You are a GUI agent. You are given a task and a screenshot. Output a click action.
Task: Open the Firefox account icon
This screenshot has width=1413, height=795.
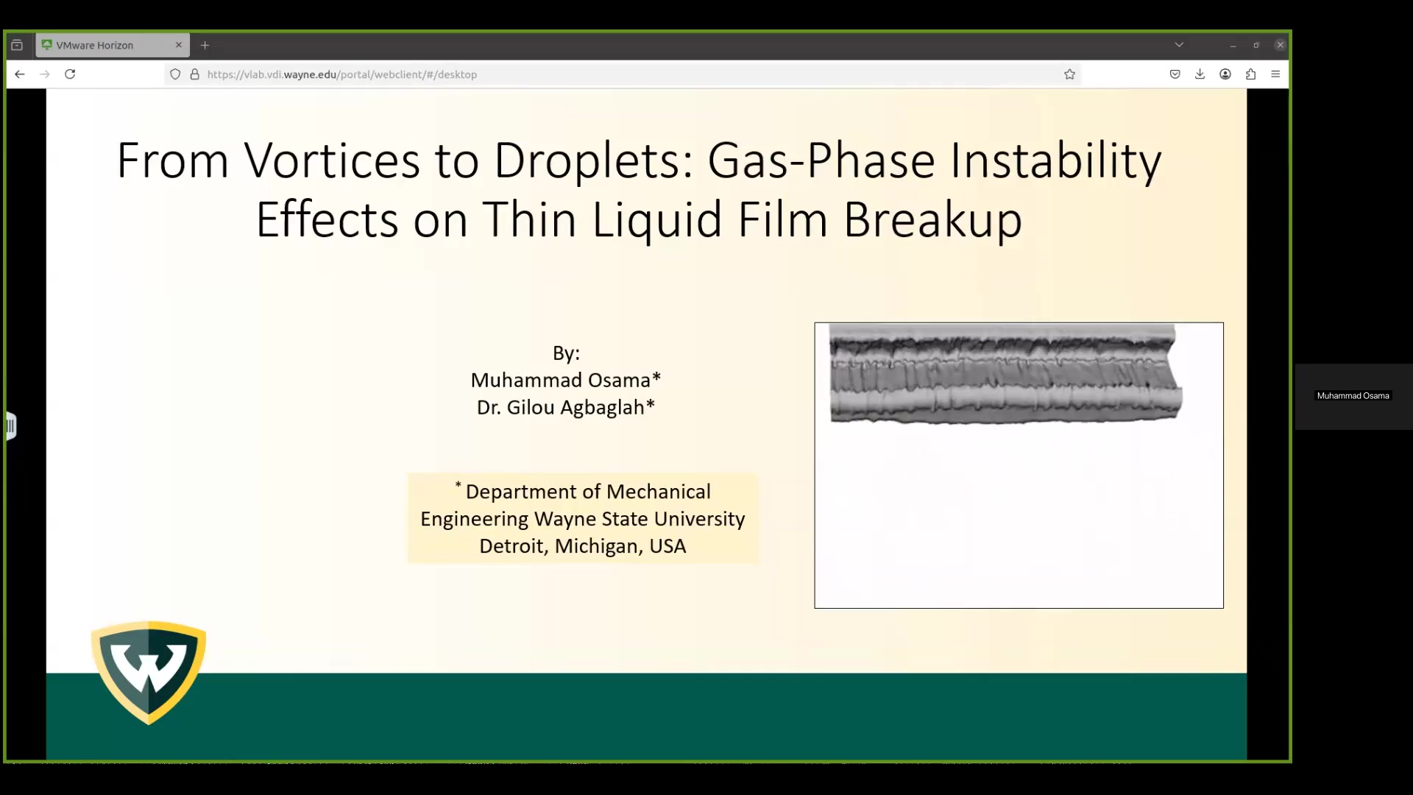[x=1225, y=74]
